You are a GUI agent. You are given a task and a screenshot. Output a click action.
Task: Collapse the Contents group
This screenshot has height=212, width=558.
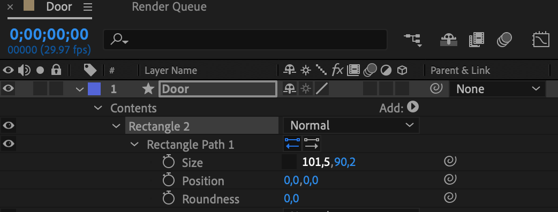coord(98,108)
